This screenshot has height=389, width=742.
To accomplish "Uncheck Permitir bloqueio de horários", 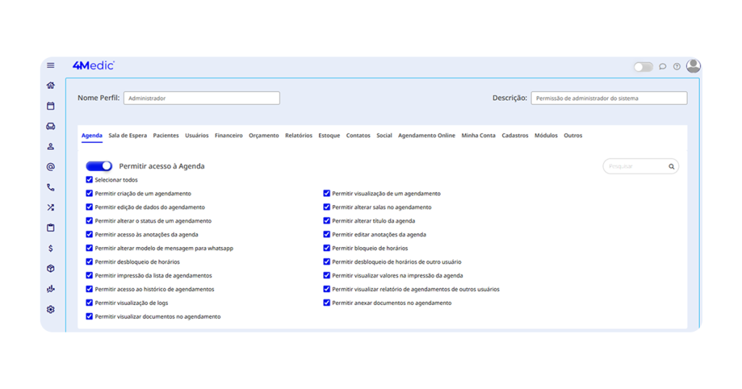I will (x=327, y=248).
